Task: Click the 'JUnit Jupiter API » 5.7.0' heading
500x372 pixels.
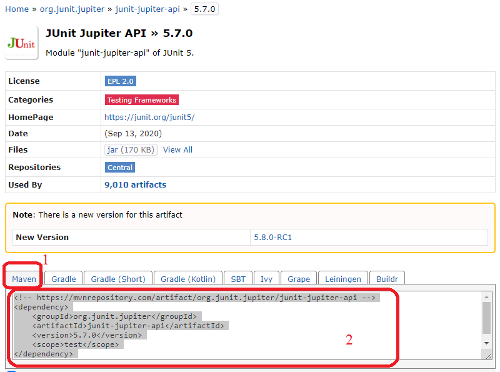Action: (119, 33)
